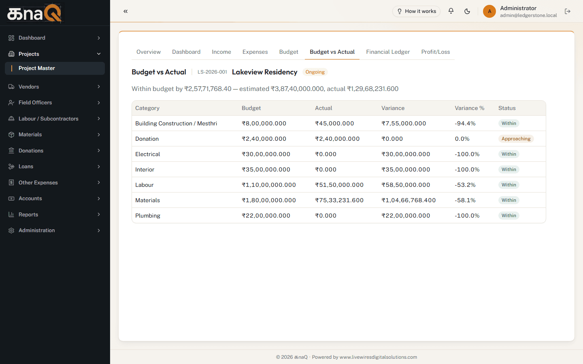The image size is (583, 364).
Task: Switch to the Overview tab
Action: pos(149,52)
